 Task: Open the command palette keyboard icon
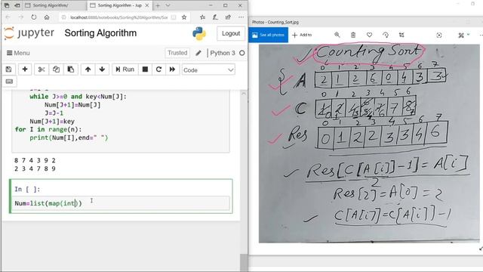coord(9,82)
